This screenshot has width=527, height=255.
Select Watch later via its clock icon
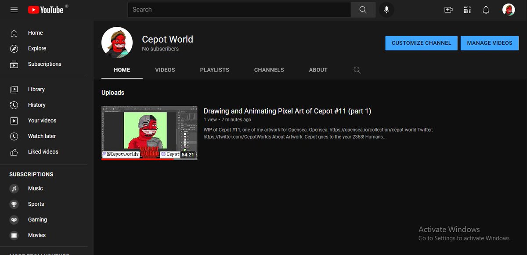click(14, 136)
